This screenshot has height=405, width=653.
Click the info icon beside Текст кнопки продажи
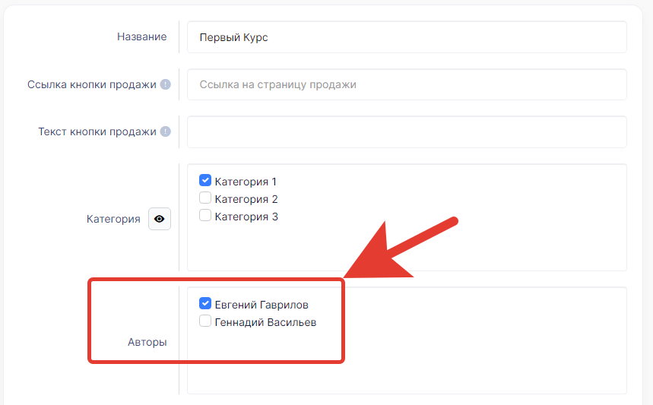pyautogui.click(x=166, y=131)
